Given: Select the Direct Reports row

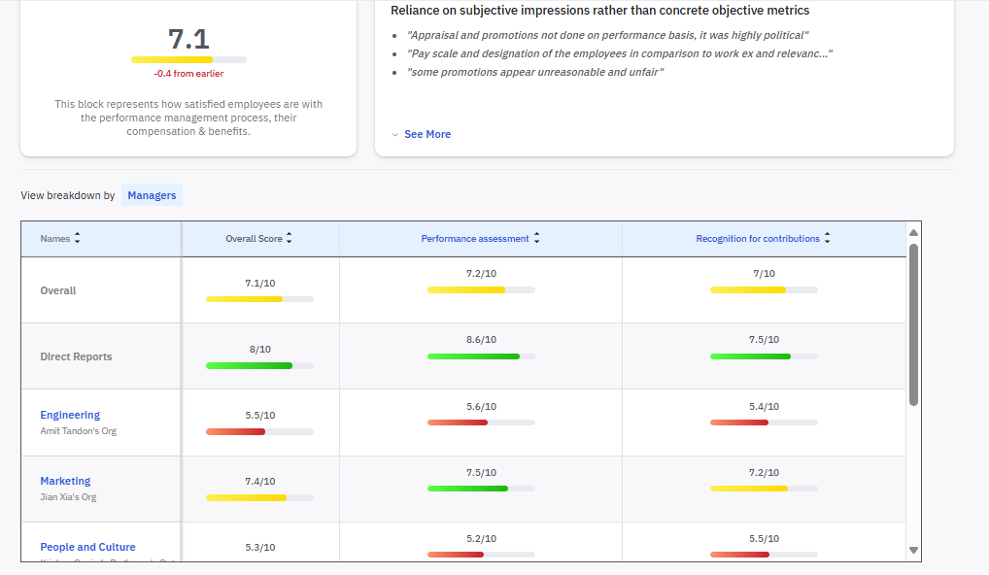Looking at the screenshot, I should (76, 356).
